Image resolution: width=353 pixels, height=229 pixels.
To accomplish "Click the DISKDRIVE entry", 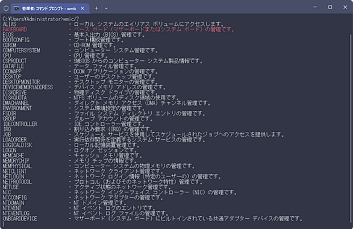I will point(14,93).
